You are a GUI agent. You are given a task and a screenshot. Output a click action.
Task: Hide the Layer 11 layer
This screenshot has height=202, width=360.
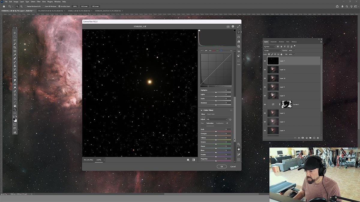tap(265, 69)
